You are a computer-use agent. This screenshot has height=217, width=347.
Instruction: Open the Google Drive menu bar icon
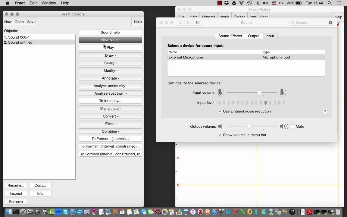click(234, 3)
